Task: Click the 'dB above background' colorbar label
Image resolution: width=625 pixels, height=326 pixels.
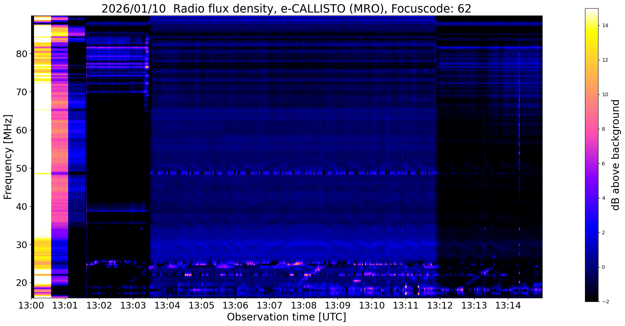Action: (x=616, y=155)
